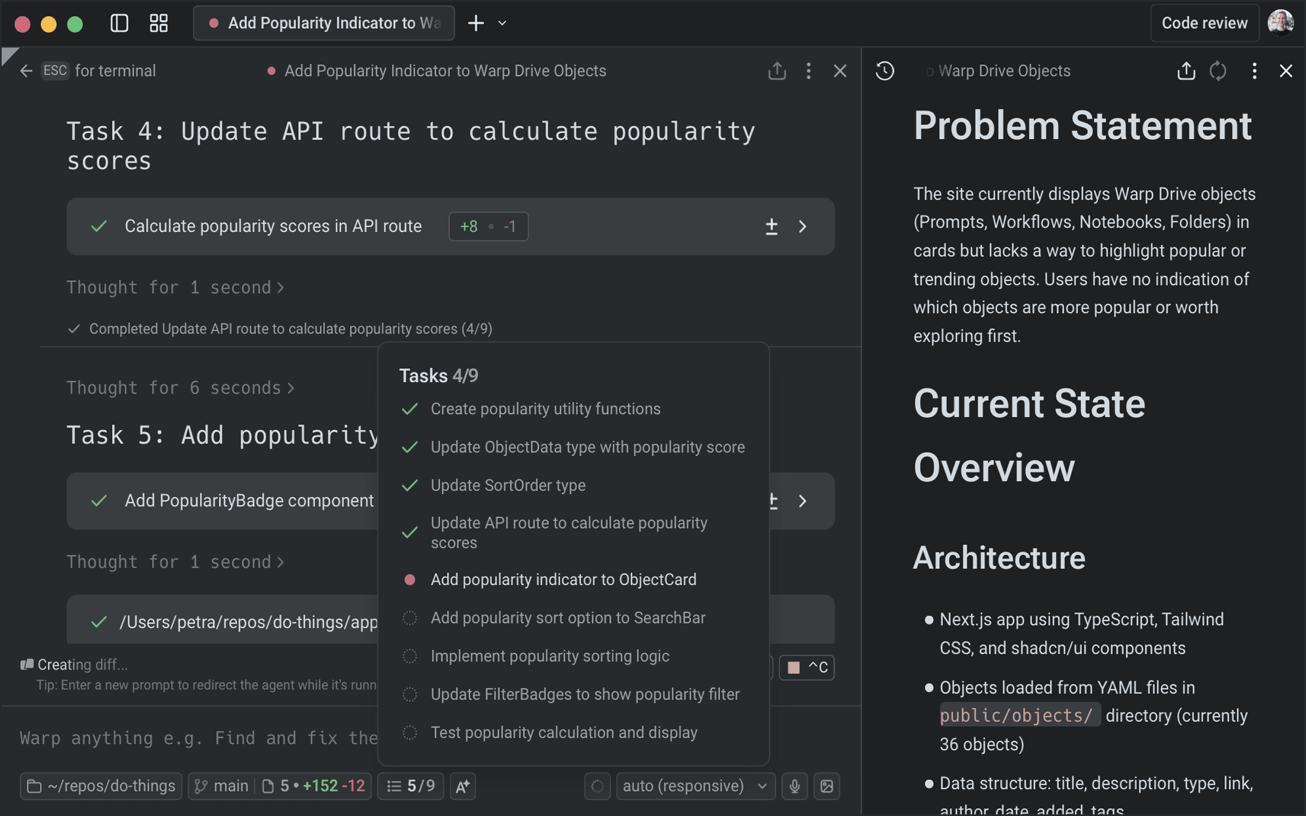Expand the Calculate popularity scores diff chevron
The width and height of the screenshot is (1306, 816).
802,226
